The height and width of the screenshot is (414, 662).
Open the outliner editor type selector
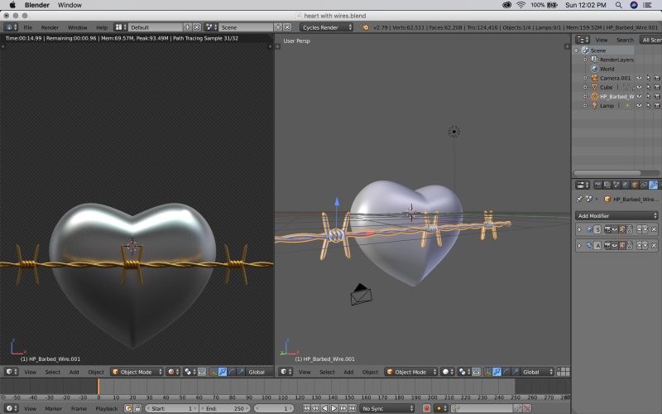[x=583, y=40]
